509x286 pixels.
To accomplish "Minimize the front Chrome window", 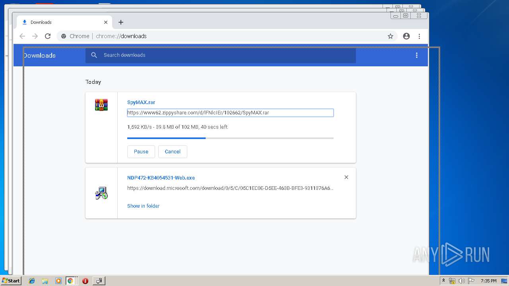I will (x=396, y=15).
